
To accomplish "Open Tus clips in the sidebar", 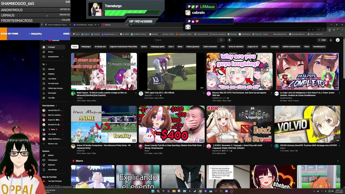I will (53, 98).
